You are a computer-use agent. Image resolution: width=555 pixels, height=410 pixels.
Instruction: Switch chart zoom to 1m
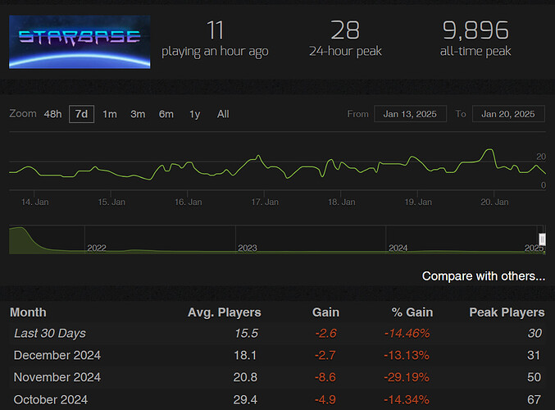coord(110,114)
